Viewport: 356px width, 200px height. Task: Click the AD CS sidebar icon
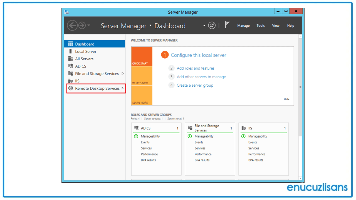(x=70, y=66)
